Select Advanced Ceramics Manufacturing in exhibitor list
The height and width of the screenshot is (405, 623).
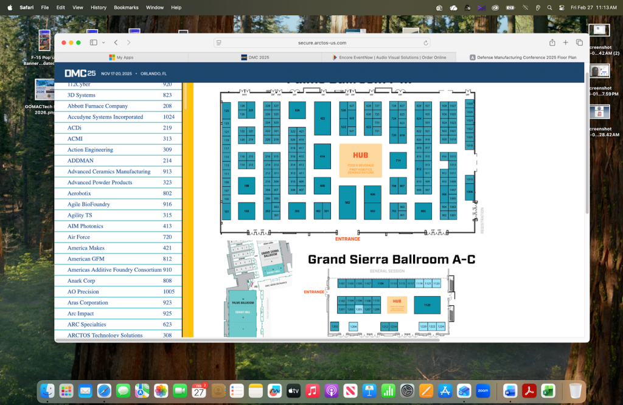pyautogui.click(x=109, y=171)
